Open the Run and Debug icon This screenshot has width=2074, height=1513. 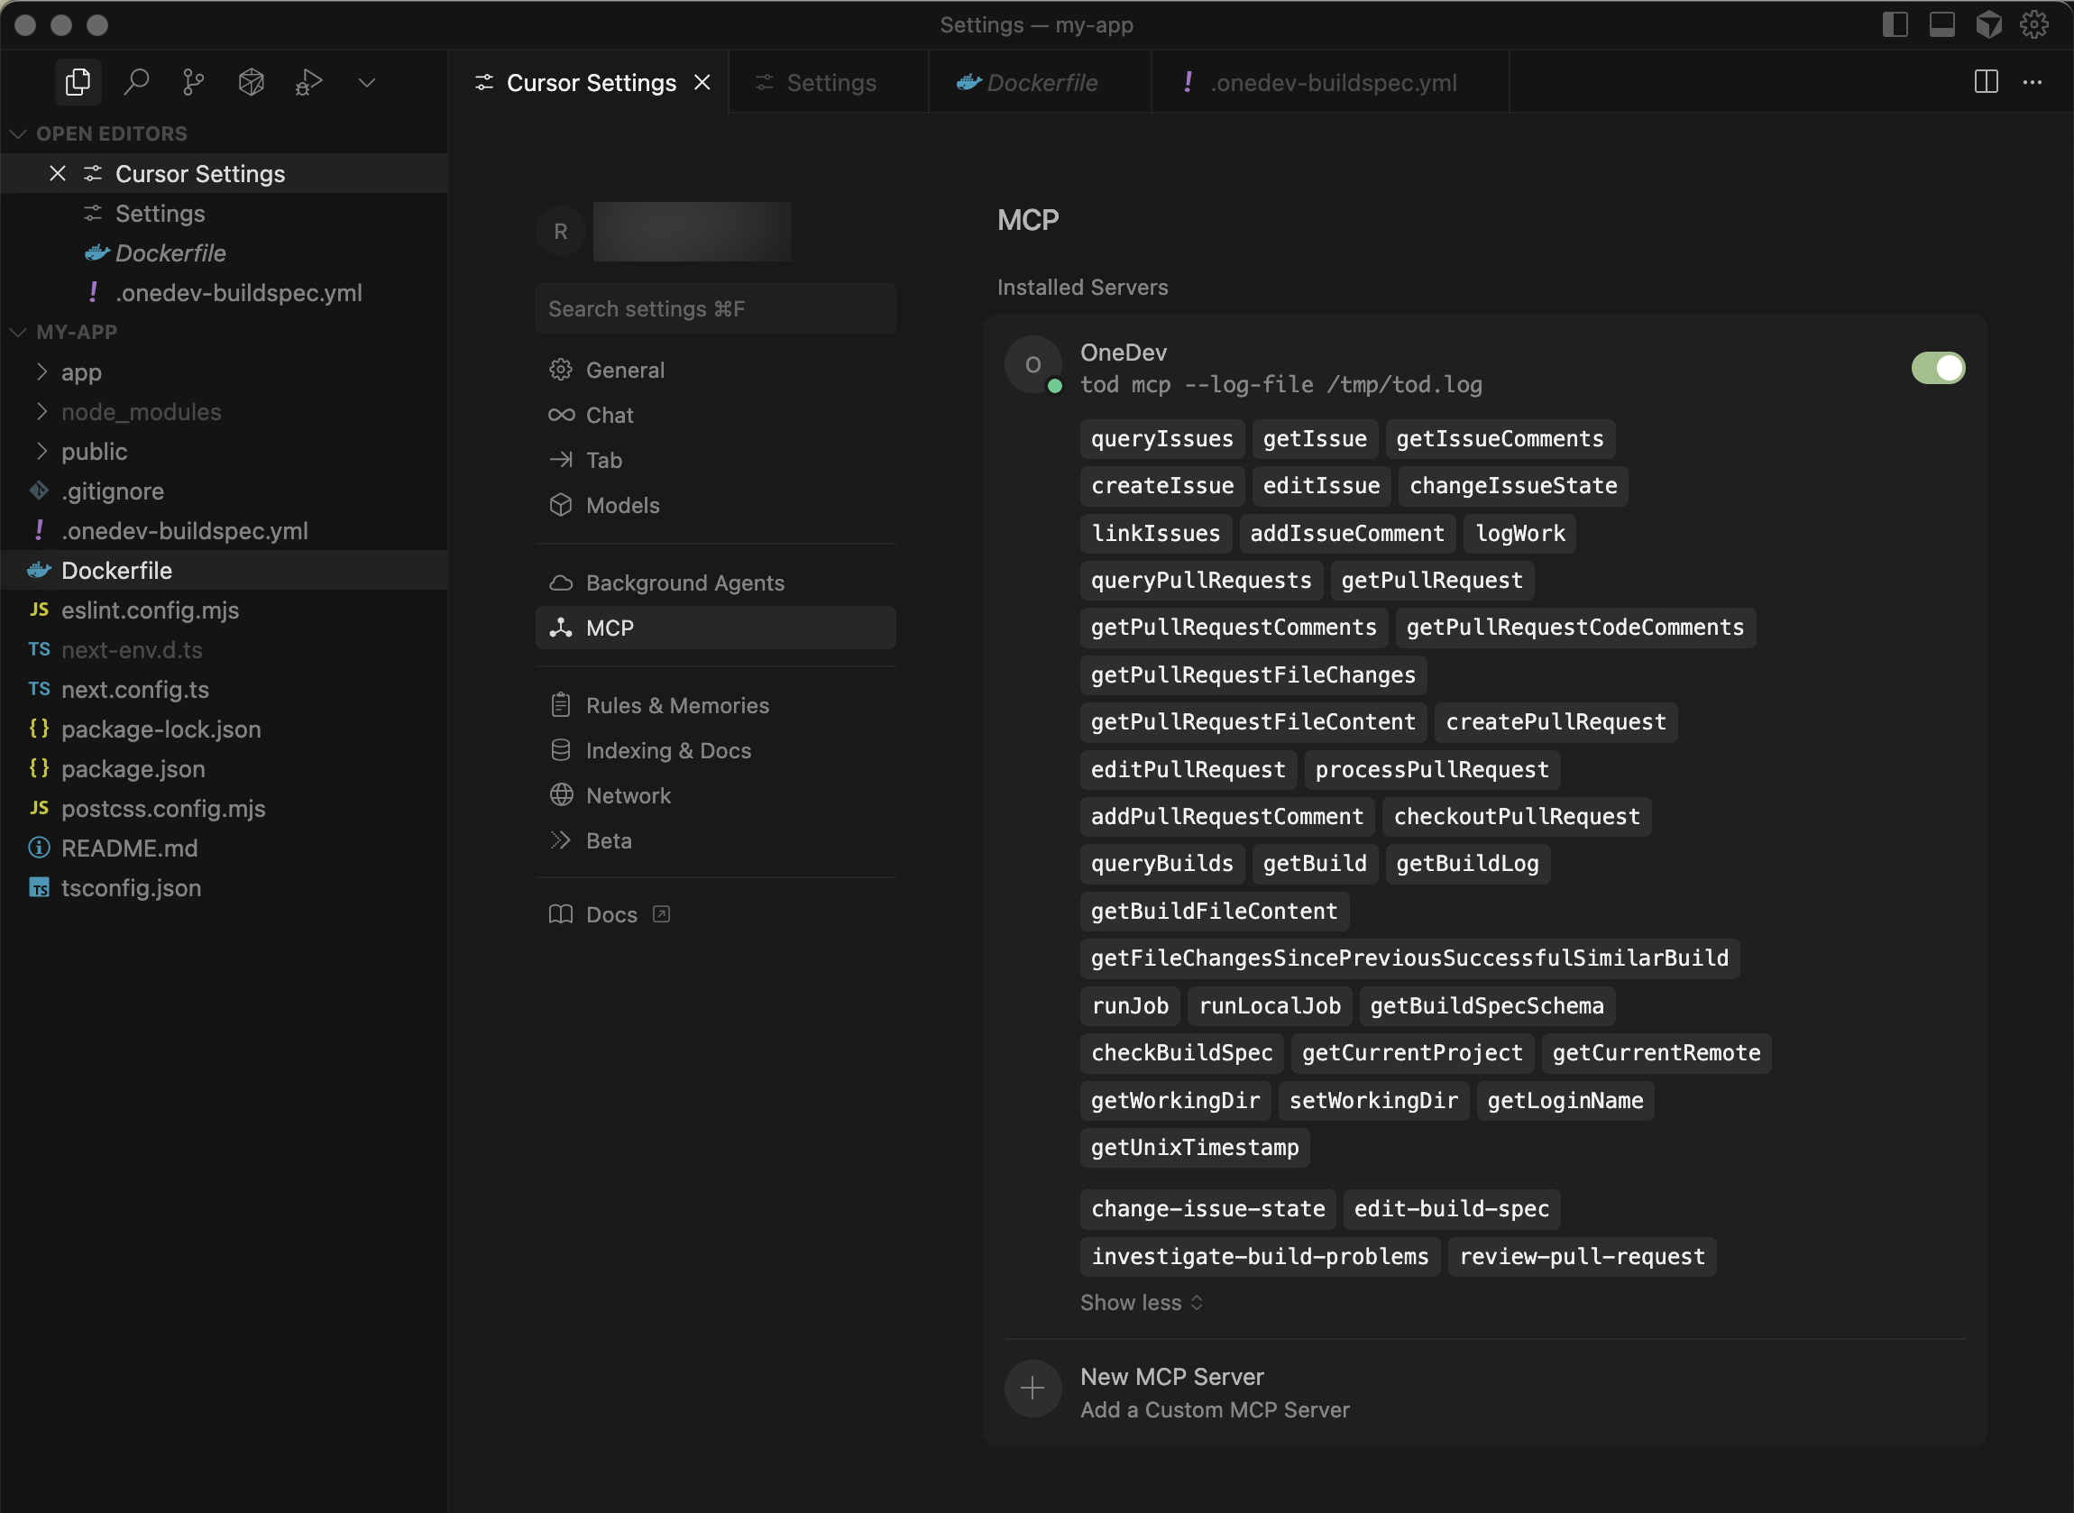308,82
